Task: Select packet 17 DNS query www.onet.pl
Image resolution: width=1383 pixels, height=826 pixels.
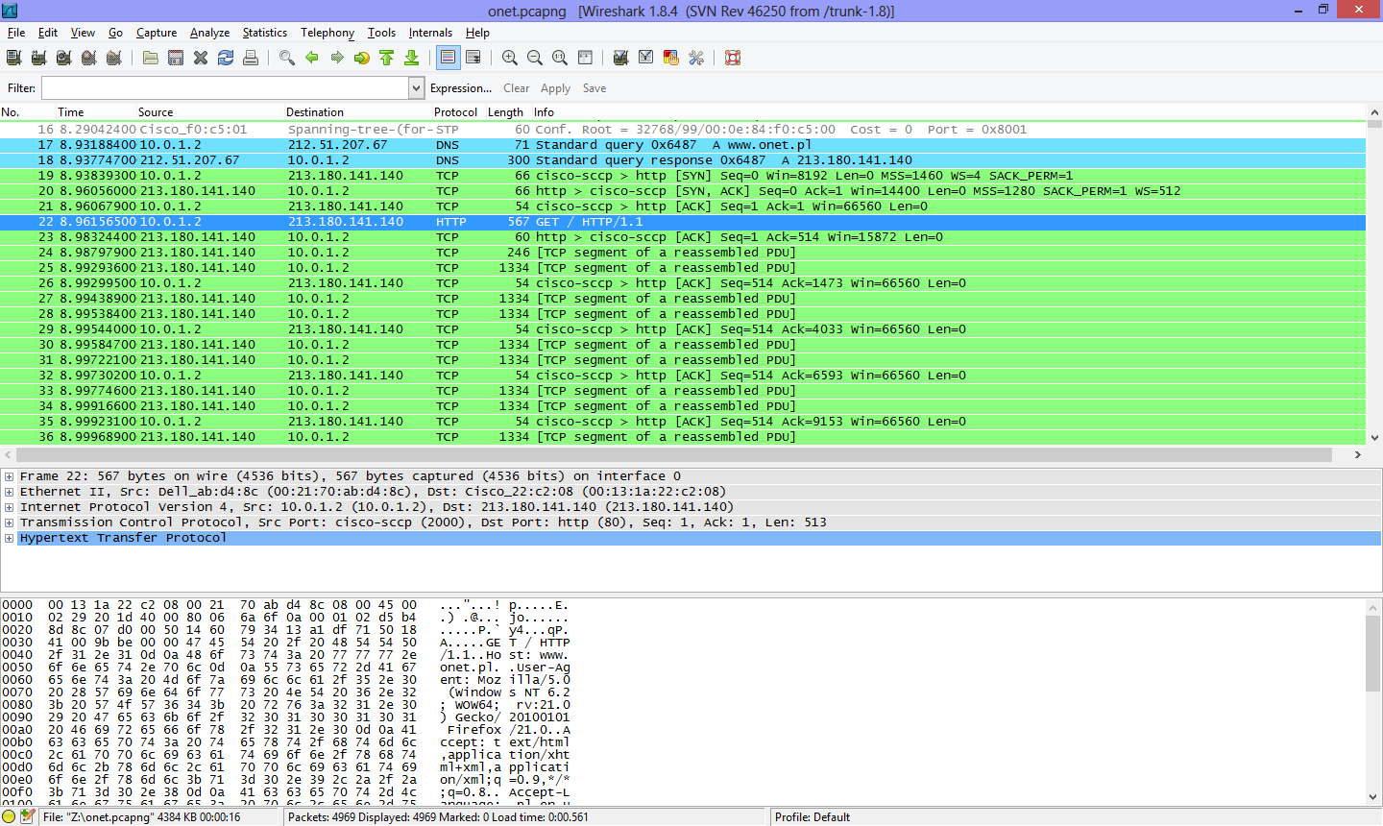Action: [683, 145]
